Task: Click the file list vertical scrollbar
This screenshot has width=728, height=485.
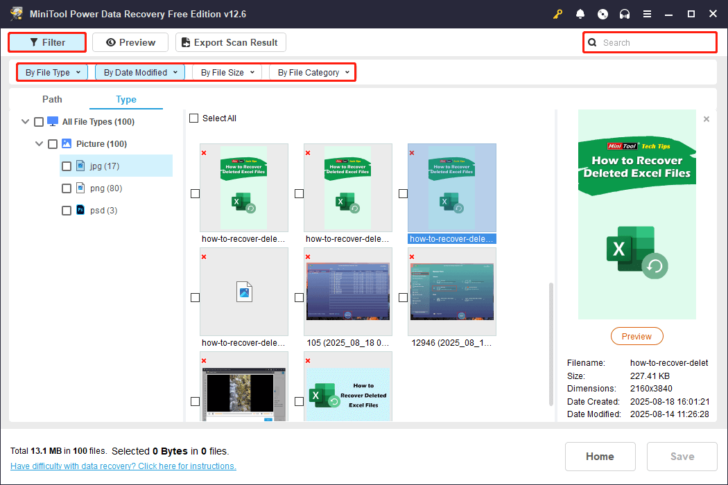Action: (x=551, y=344)
